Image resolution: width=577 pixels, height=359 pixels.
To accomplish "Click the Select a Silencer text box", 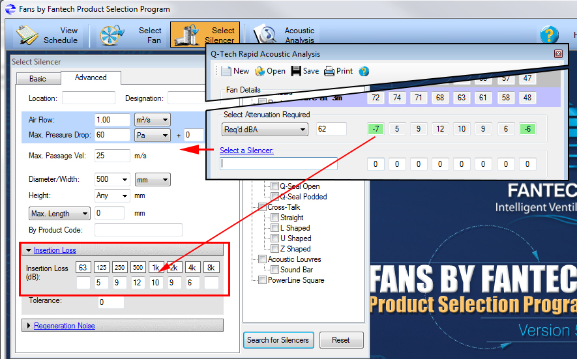I will 278,164.
